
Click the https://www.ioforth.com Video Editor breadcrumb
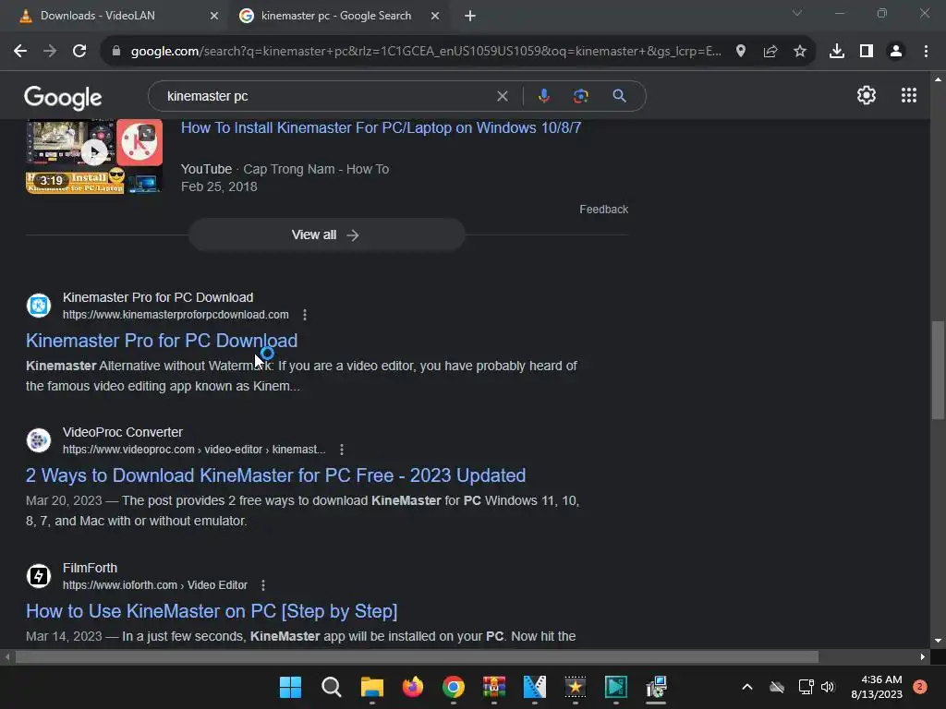155,585
